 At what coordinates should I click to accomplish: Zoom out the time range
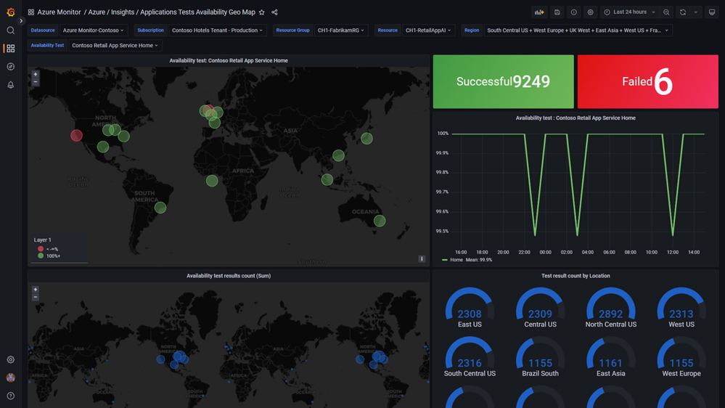tap(666, 12)
